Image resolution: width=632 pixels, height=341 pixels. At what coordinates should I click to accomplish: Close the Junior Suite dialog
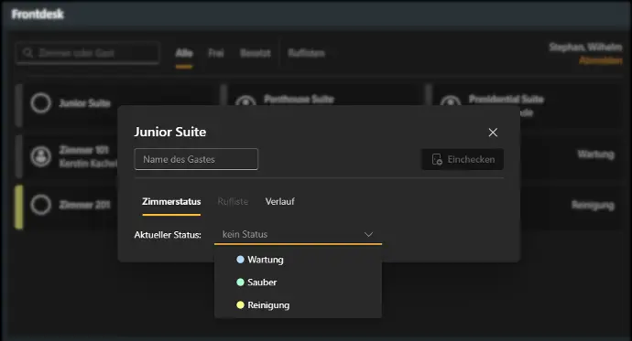click(x=493, y=133)
